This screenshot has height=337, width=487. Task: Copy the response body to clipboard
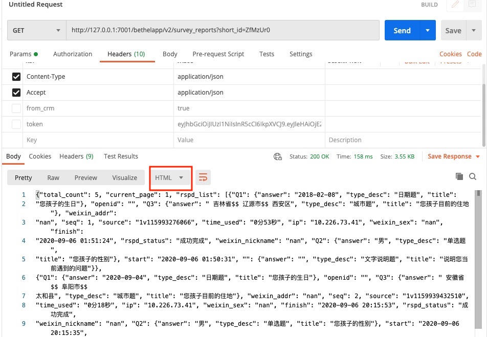(459, 175)
